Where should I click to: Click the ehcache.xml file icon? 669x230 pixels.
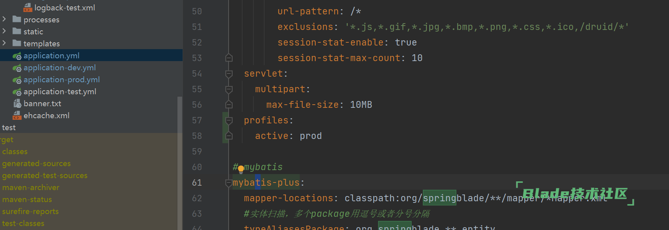17,116
